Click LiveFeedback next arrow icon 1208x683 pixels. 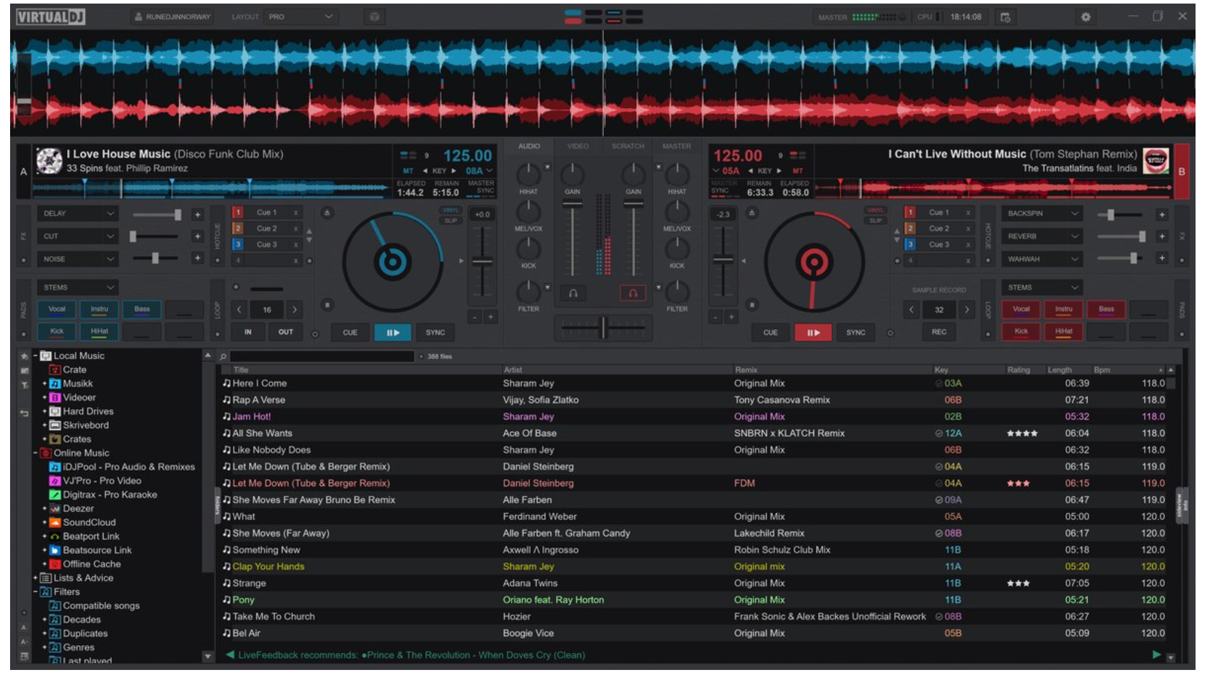[x=1156, y=655]
